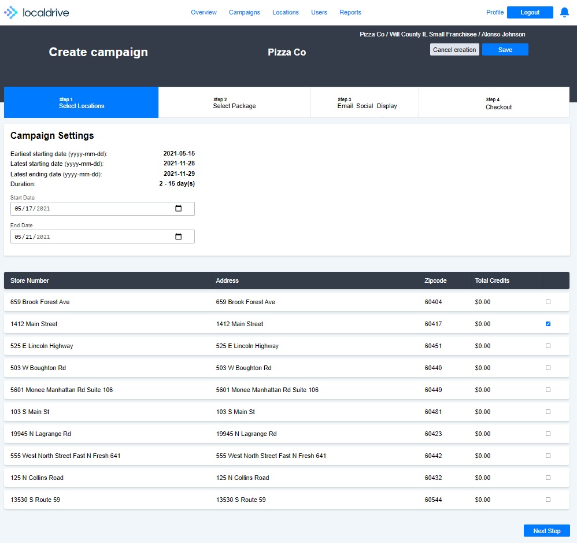This screenshot has width=577, height=543.
Task: Switch to Step 2 Select Package tab
Action: click(234, 102)
